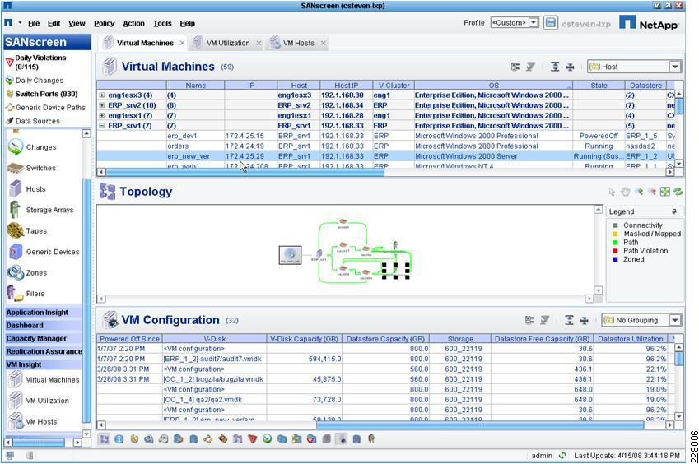This screenshot has width=699, height=464.
Task: Refresh the Topology view
Action: point(678,192)
